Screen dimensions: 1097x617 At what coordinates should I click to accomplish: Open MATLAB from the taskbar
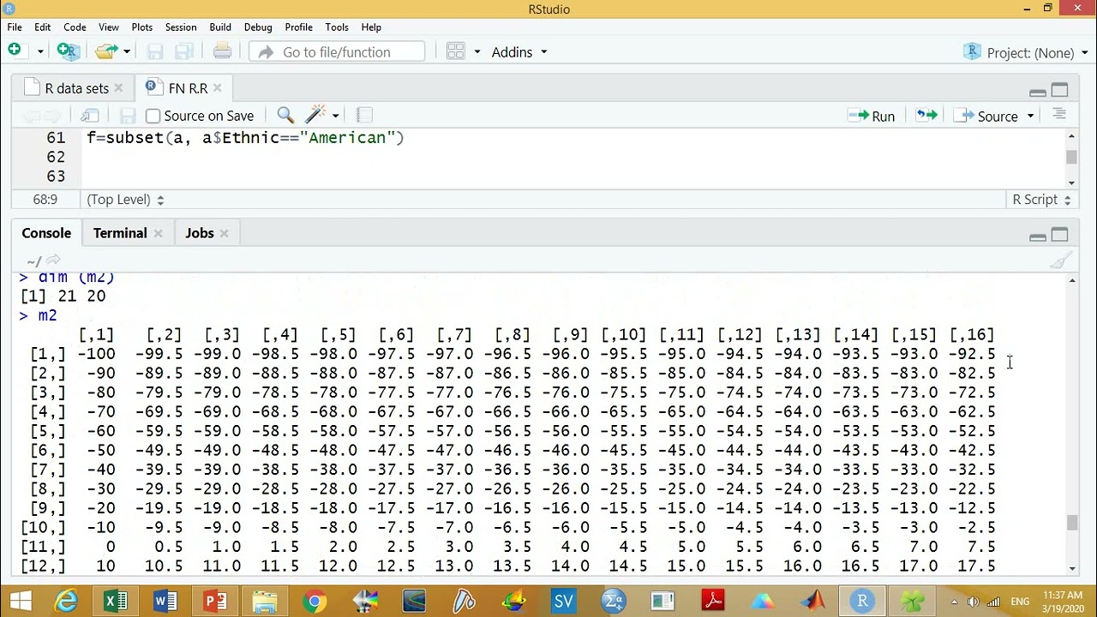coord(812,601)
